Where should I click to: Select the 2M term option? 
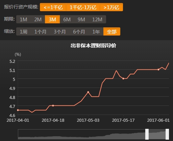38,19
